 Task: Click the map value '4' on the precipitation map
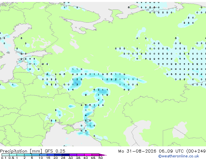86,115
